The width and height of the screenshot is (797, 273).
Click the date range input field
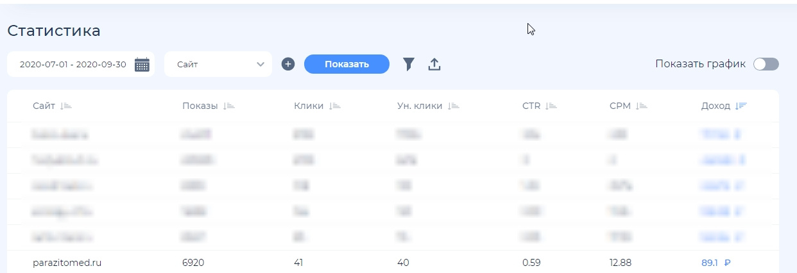tap(73, 64)
